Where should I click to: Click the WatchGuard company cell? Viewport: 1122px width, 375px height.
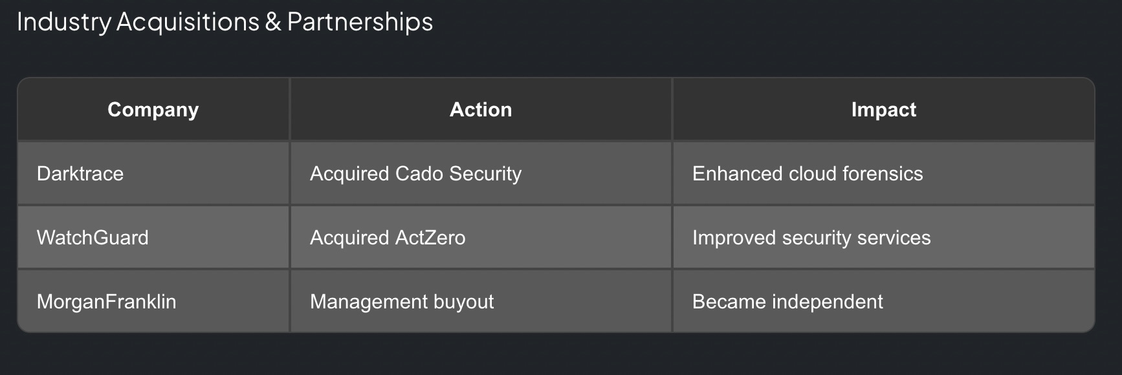[153, 237]
